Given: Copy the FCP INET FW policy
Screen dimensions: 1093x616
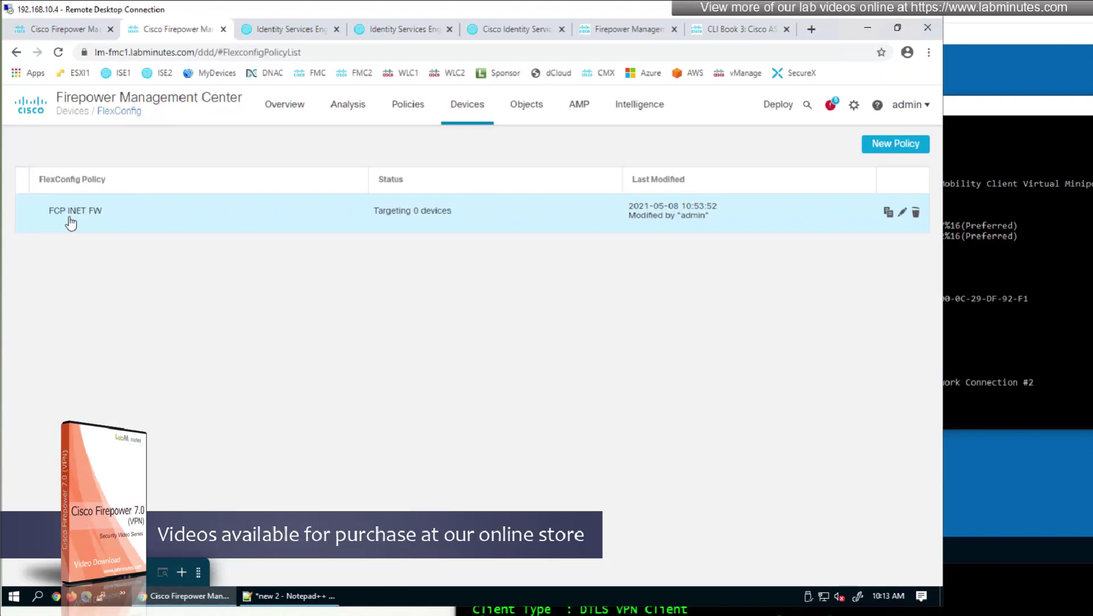Looking at the screenshot, I should 888,212.
